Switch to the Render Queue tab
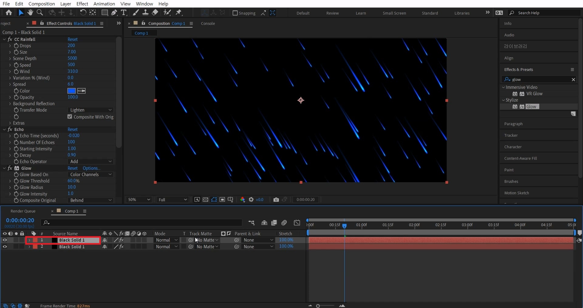Viewport: 583px width, 308px height. pos(23,211)
